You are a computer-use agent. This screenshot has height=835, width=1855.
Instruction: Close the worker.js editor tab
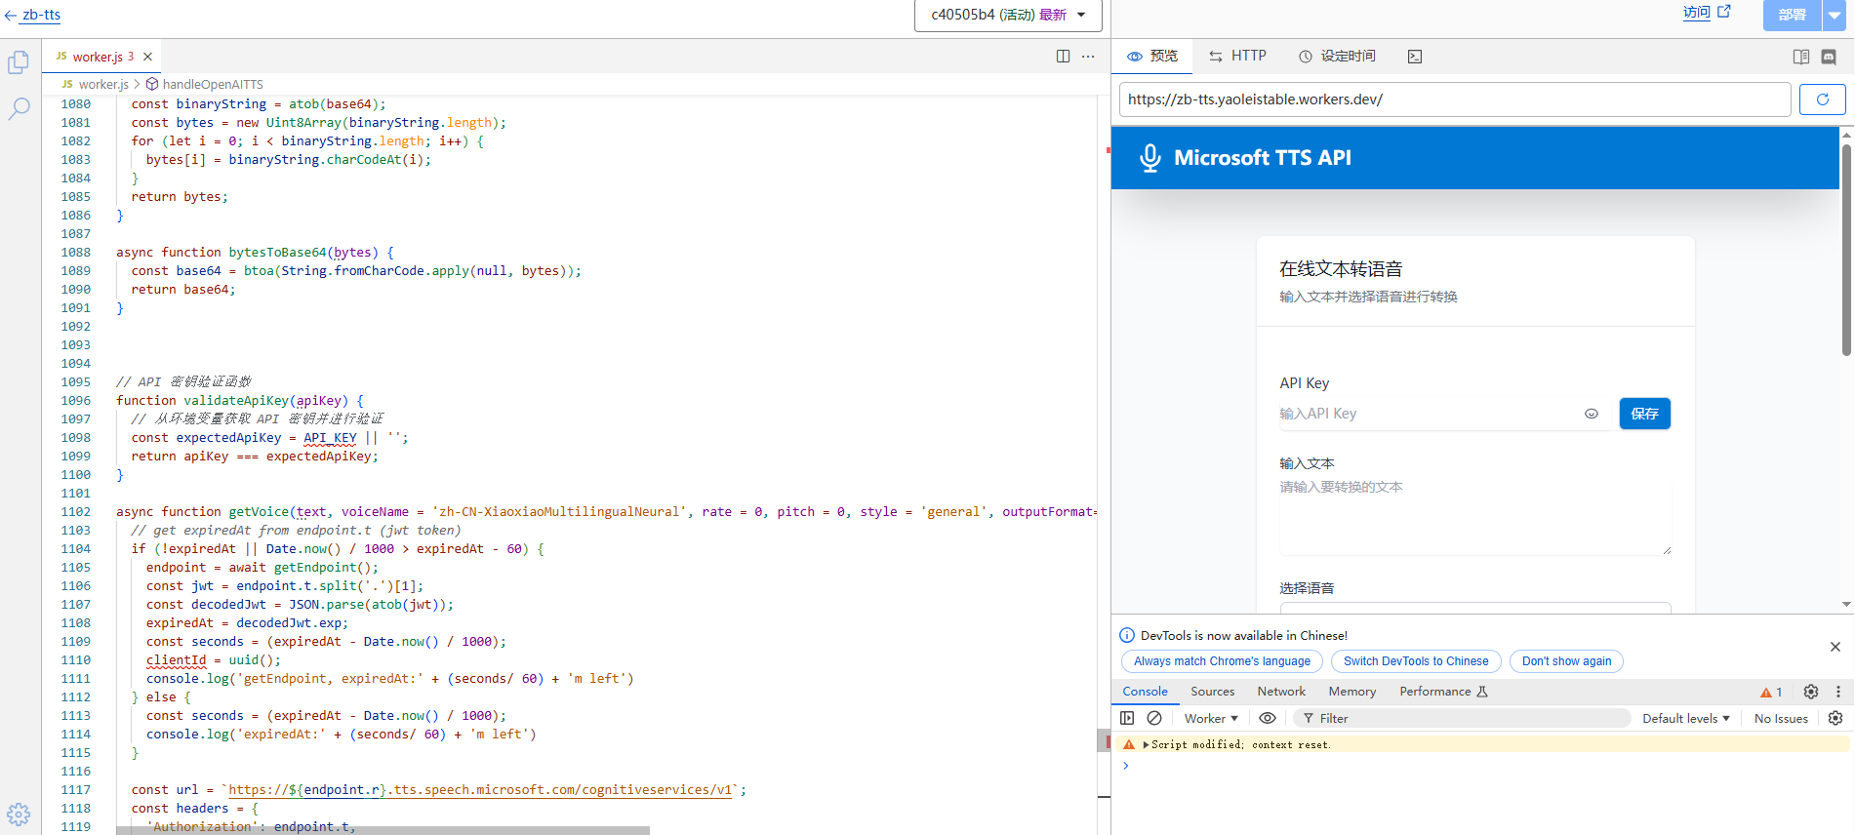pos(148,57)
